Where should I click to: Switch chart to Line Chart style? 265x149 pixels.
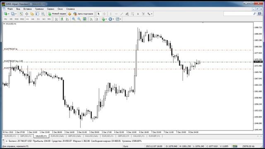point(67,19)
